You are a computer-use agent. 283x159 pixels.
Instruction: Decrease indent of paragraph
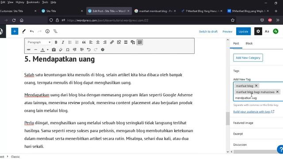75,49
